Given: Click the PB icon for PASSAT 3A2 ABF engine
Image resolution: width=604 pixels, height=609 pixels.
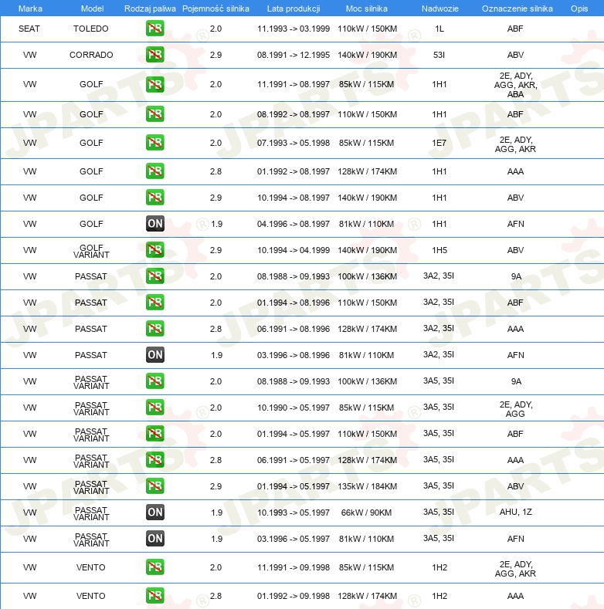Looking at the screenshot, I should 155,302.
